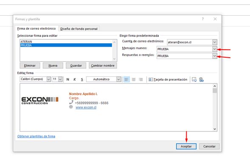Align signature text right
The image size is (250, 165).
pos(141,79)
